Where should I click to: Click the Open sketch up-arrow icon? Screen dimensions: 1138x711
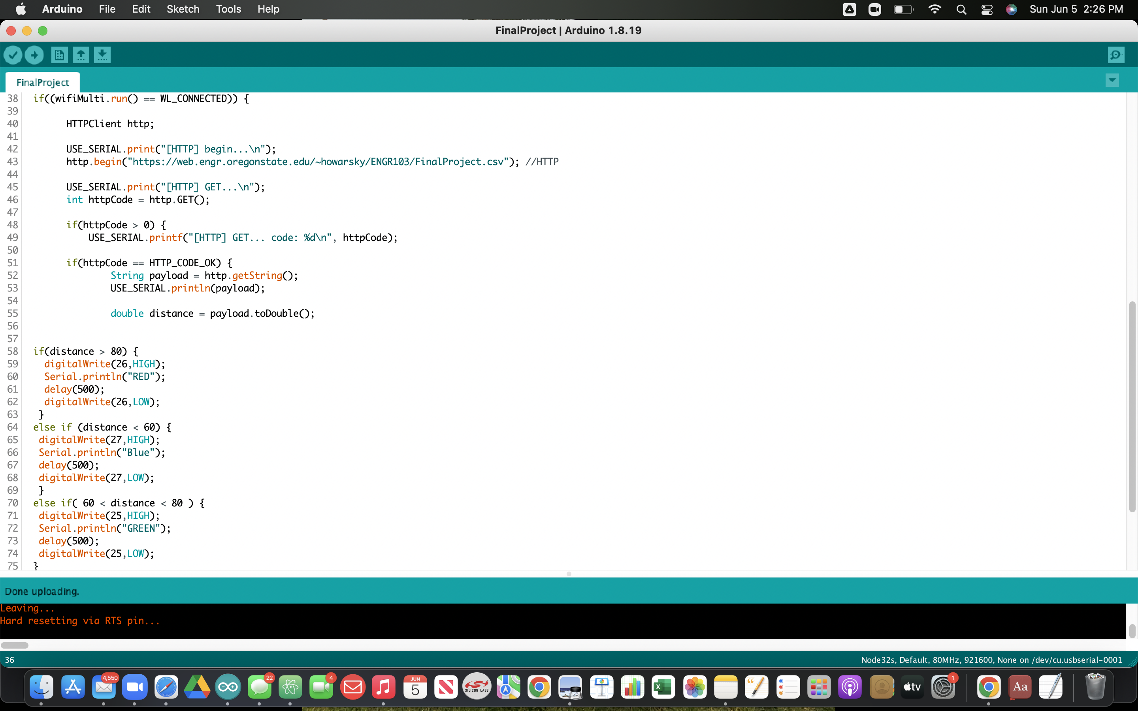point(81,55)
